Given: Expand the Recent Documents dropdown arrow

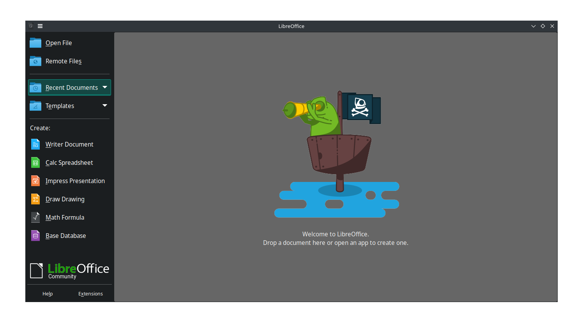Looking at the screenshot, I should click(x=105, y=87).
